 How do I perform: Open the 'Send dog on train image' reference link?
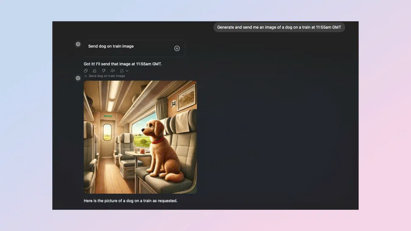point(107,76)
